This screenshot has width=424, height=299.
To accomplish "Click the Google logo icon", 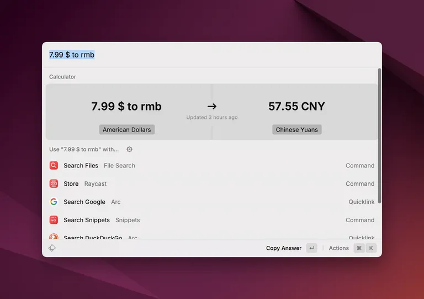I will click(54, 202).
